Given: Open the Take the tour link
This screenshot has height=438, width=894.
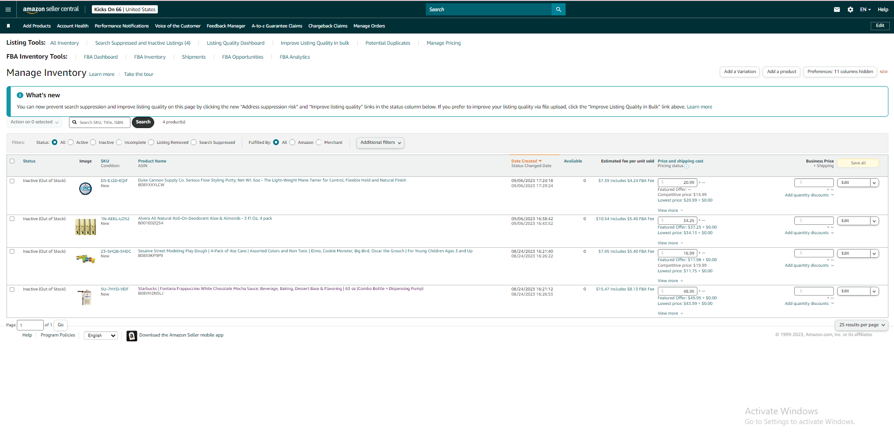Looking at the screenshot, I should pos(138,74).
